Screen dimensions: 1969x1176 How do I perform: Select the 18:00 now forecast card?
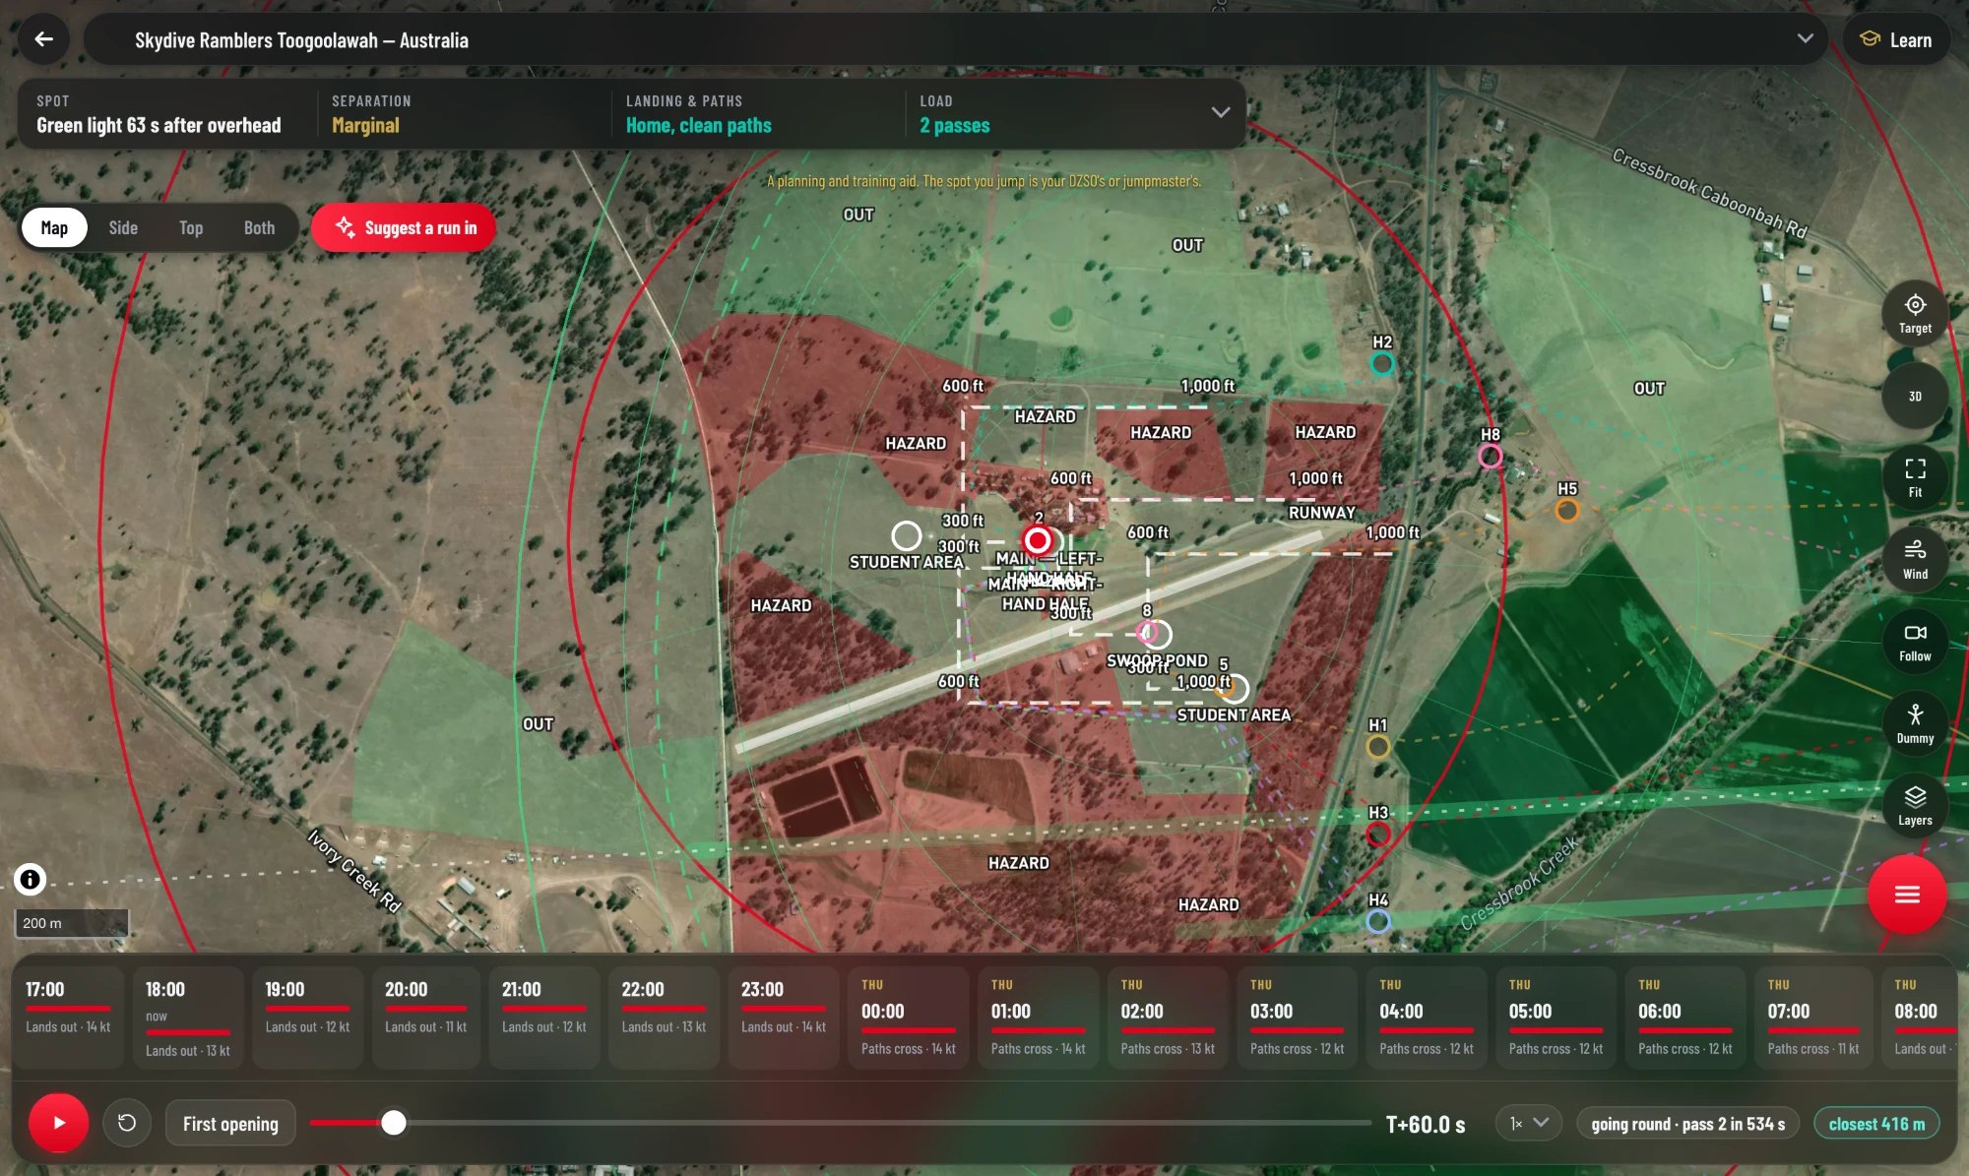pyautogui.click(x=187, y=1017)
